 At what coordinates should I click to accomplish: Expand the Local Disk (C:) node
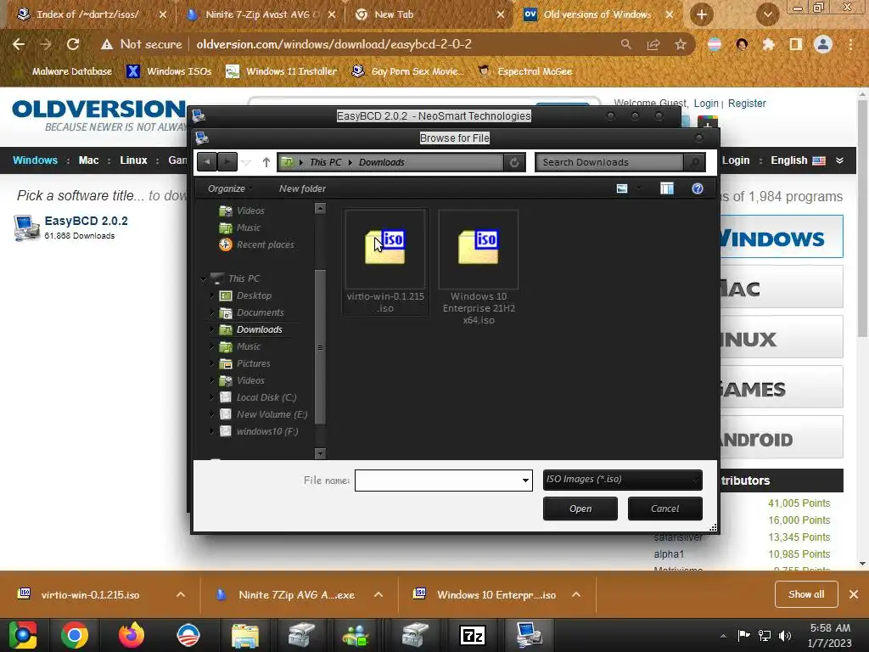211,397
